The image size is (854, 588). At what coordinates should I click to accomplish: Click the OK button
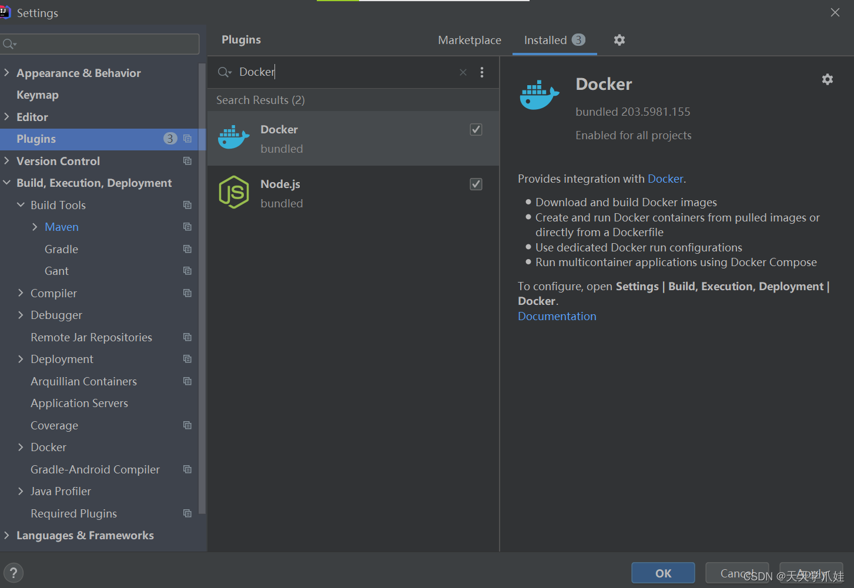663,573
